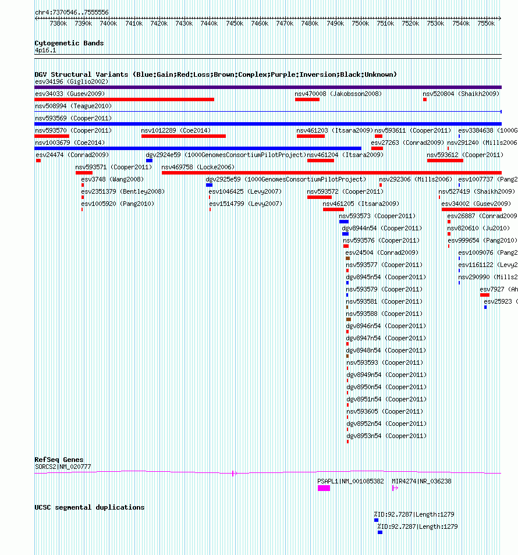The image size is (518, 555).
Task: Select the nsv469758 (Locke2006) loss bar
Action: coord(332,173)
